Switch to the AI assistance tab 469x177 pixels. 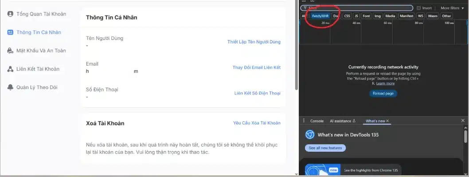[x=343, y=121]
